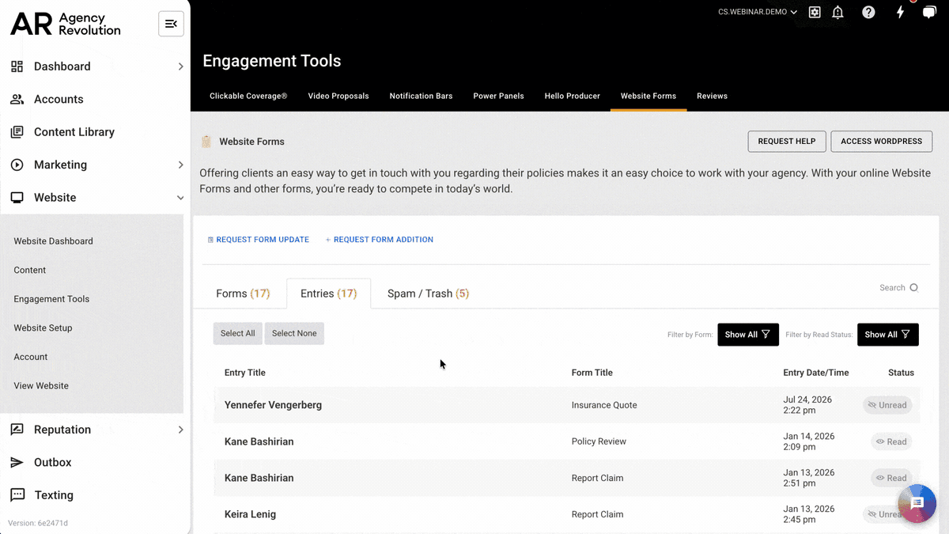Click the search magnifier icon

click(913, 288)
